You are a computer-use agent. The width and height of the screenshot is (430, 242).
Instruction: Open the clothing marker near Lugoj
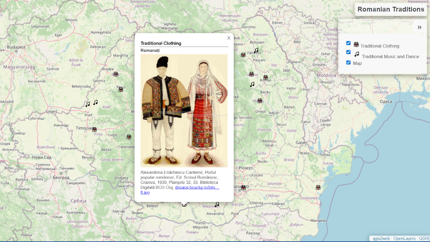[129, 137]
